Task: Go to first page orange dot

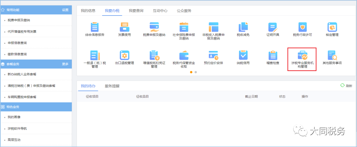Action: 191,72
